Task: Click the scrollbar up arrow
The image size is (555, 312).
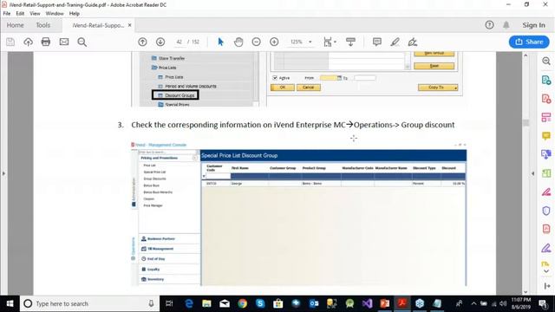Action: point(526,55)
